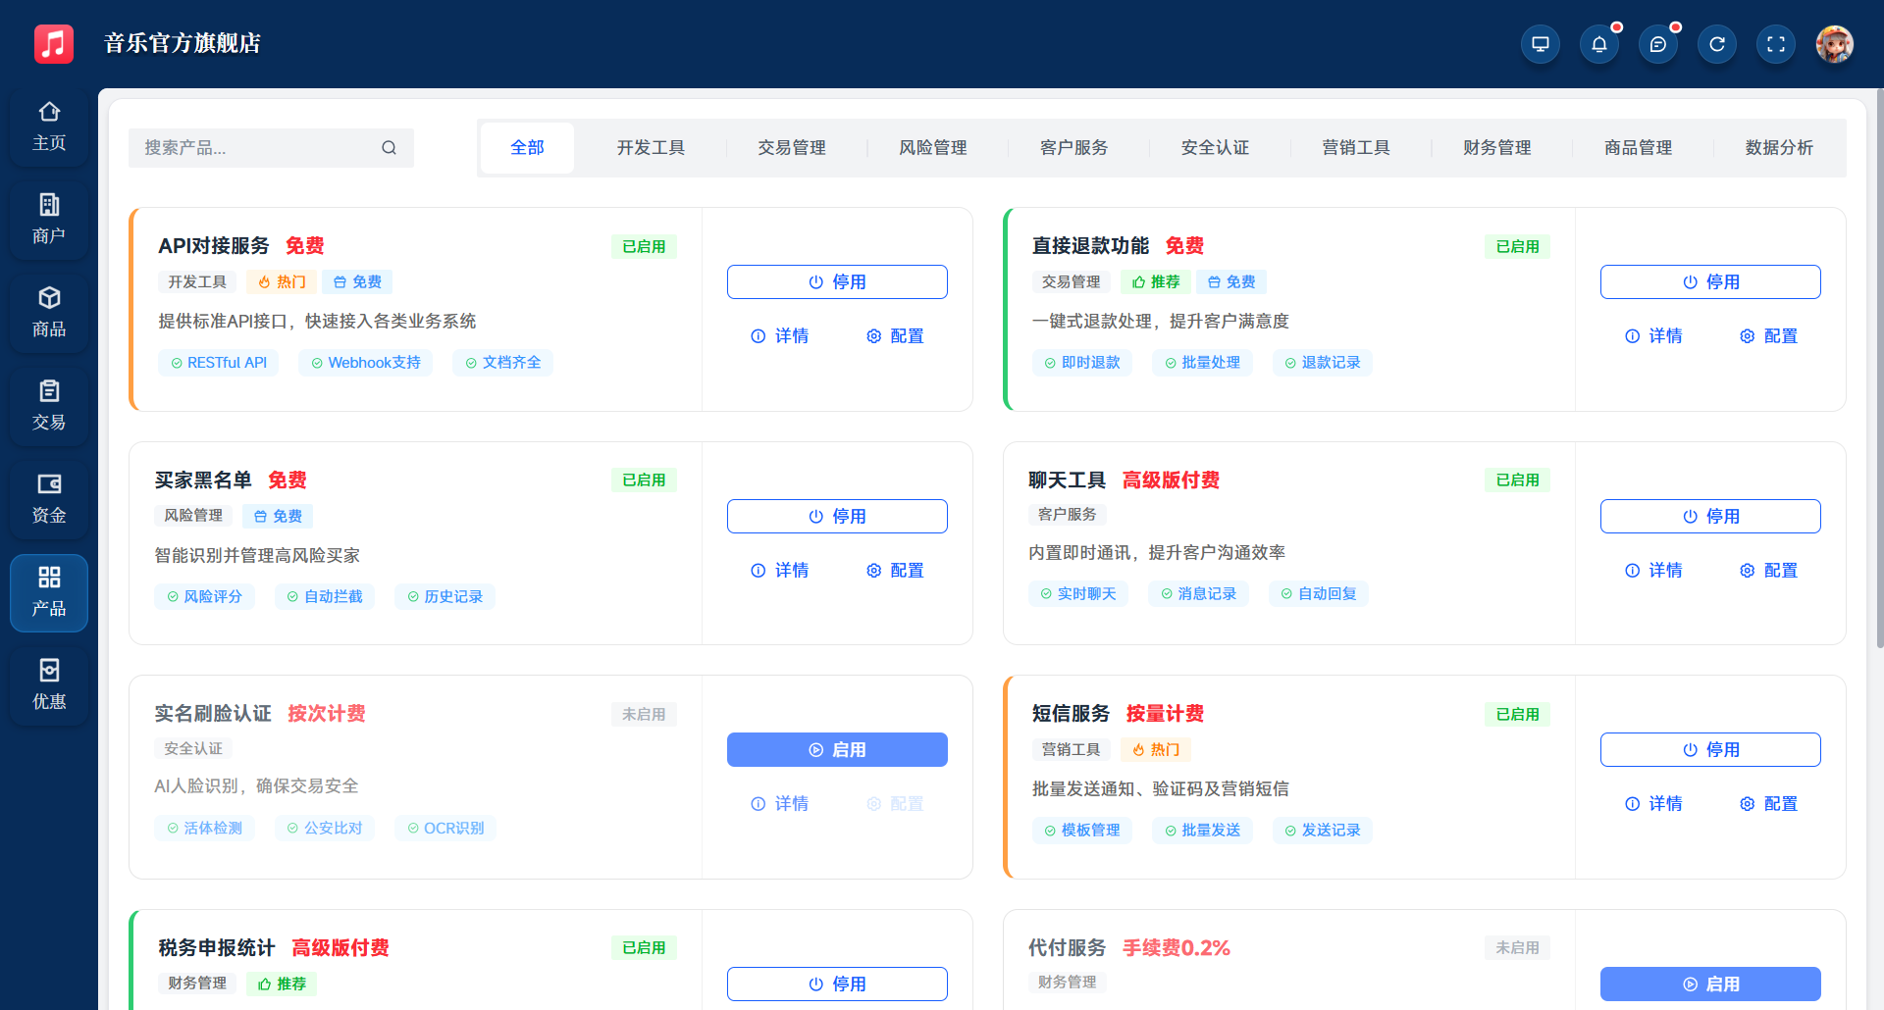
Task: 停用 the 短信服务 product
Action: tap(1710, 749)
